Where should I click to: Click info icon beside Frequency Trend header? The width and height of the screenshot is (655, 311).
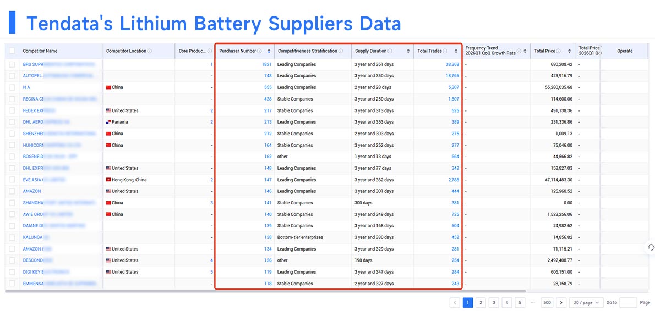coord(519,51)
